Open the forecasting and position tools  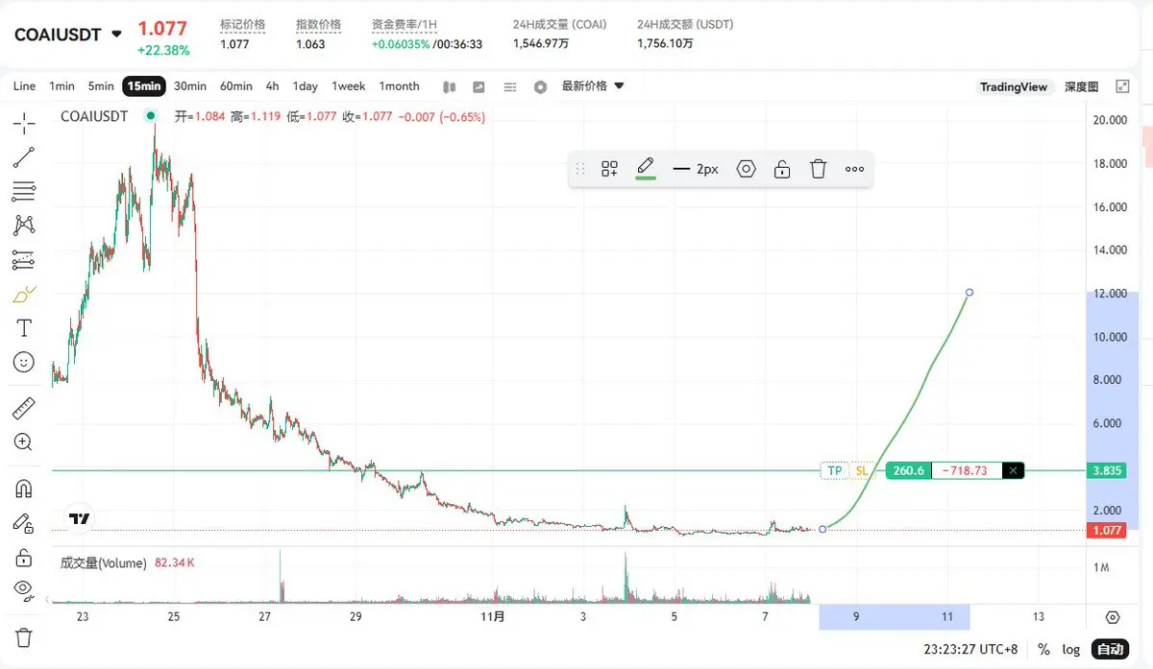(24, 259)
